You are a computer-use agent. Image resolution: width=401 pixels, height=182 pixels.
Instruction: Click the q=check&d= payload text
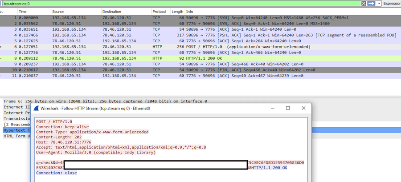(50, 162)
